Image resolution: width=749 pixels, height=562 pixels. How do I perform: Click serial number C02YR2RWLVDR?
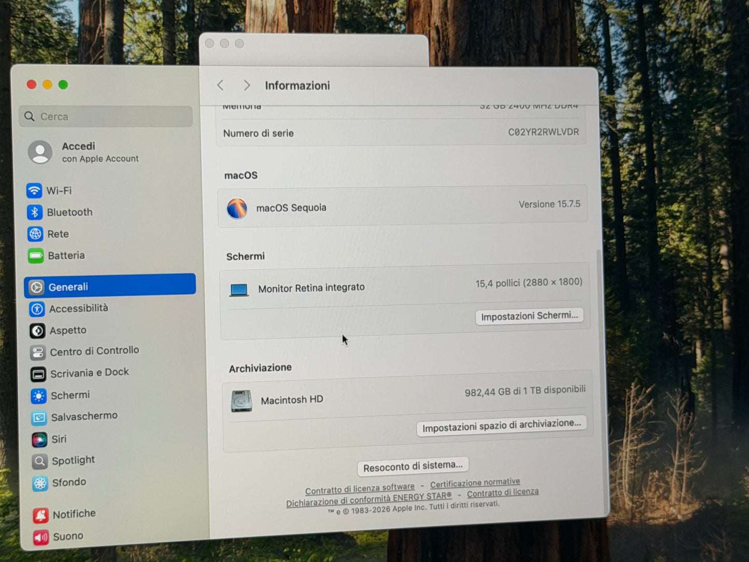[543, 132]
